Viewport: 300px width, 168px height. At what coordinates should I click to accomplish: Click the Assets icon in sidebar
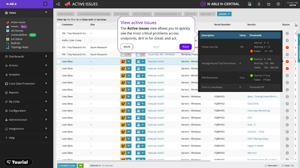point(8,26)
